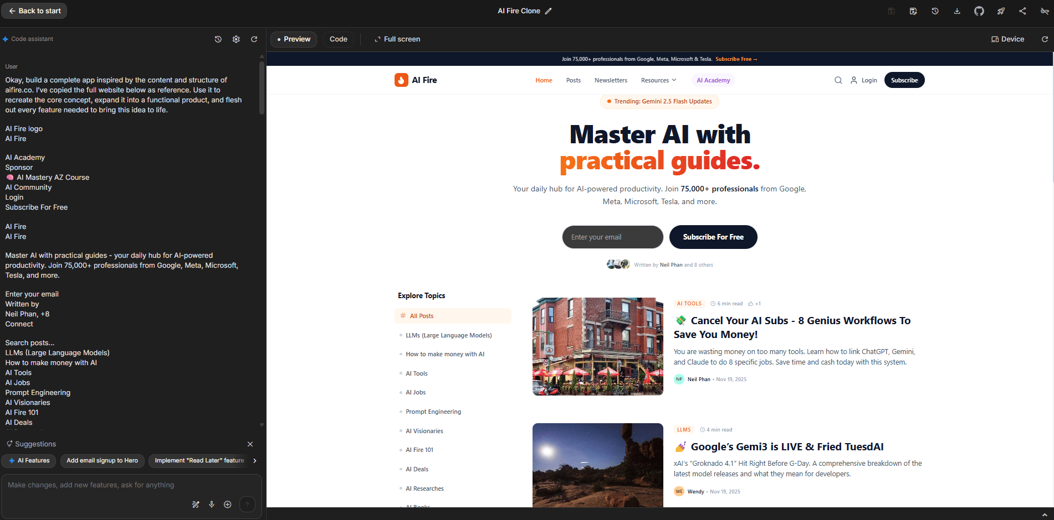Open the Posts nav item
Image resolution: width=1054 pixels, height=520 pixels.
click(574, 80)
